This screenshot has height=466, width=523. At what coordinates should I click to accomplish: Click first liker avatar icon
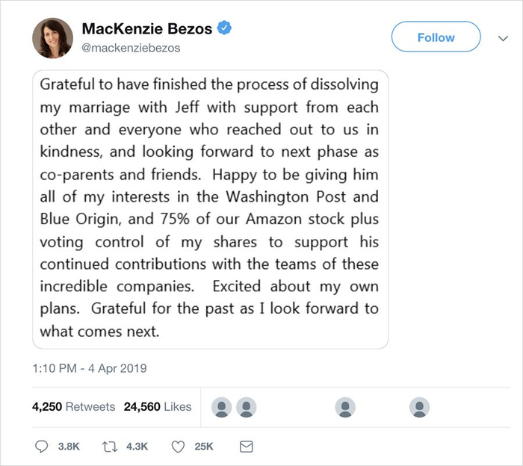click(222, 407)
